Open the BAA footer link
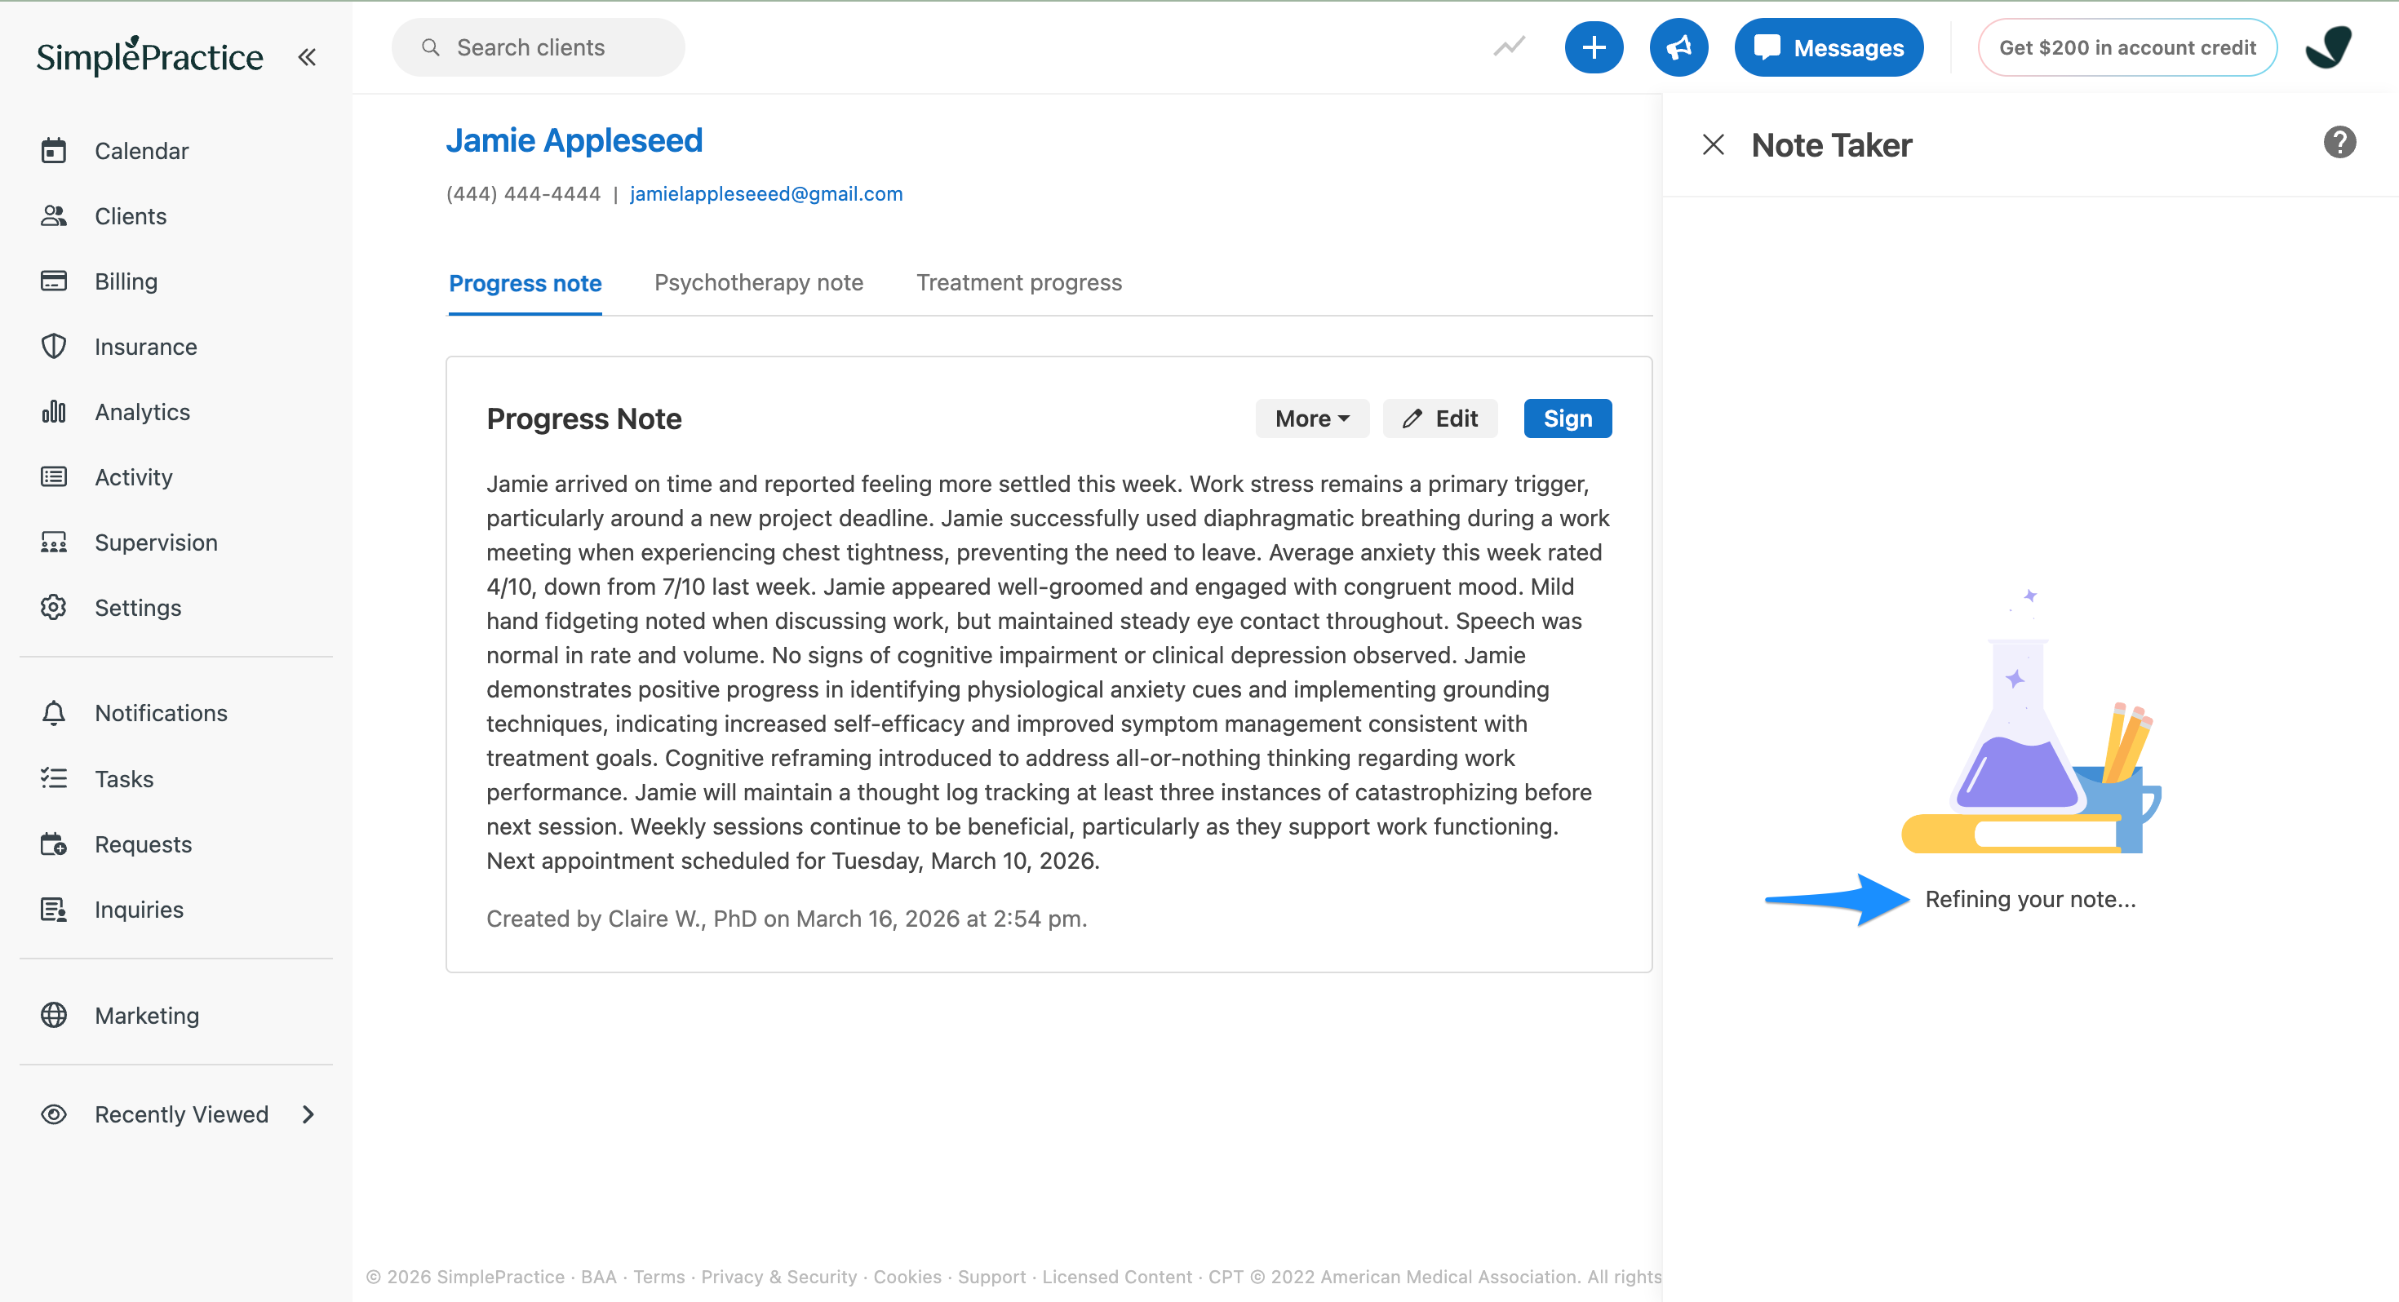Viewport: 2399px width, 1302px height. click(x=598, y=1276)
